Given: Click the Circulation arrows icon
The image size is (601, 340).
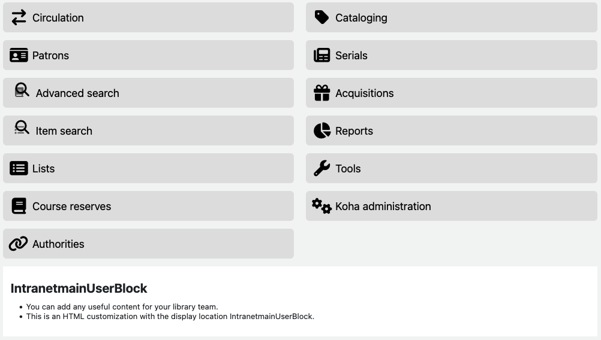Looking at the screenshot, I should [x=19, y=17].
